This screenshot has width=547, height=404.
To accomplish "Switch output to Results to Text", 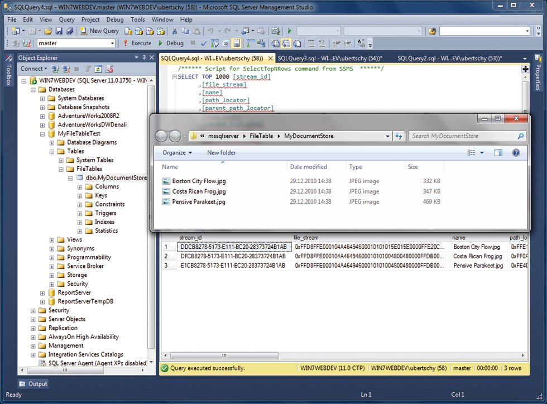I will (275, 44).
